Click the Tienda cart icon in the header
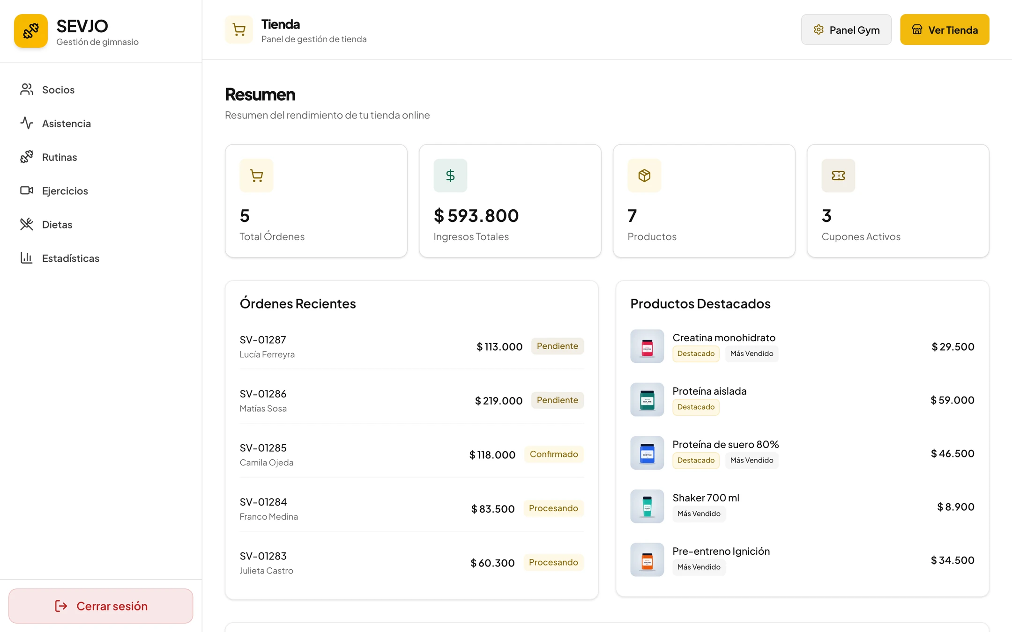Image resolution: width=1012 pixels, height=632 pixels. click(239, 29)
